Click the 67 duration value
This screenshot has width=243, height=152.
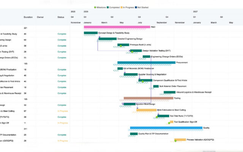pos(25,111)
